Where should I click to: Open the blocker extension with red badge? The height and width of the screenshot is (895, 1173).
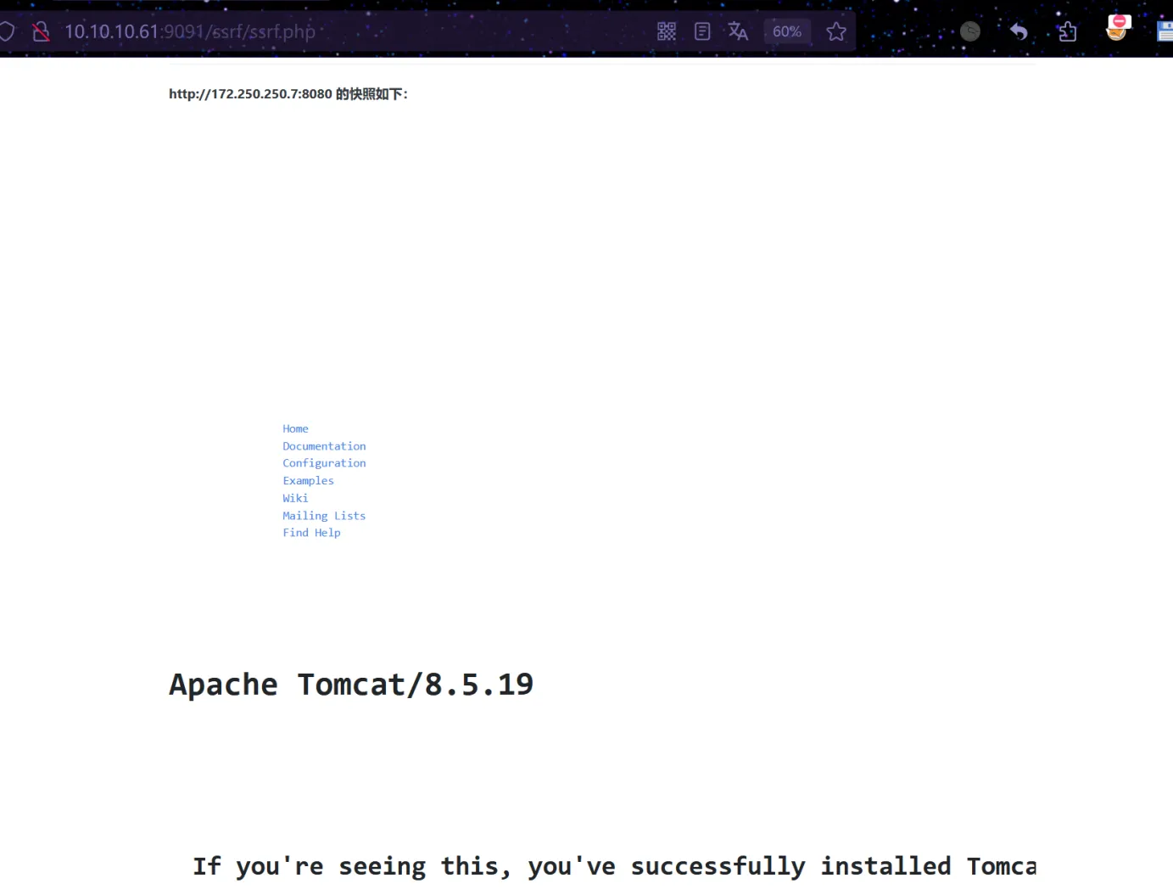[1118, 28]
